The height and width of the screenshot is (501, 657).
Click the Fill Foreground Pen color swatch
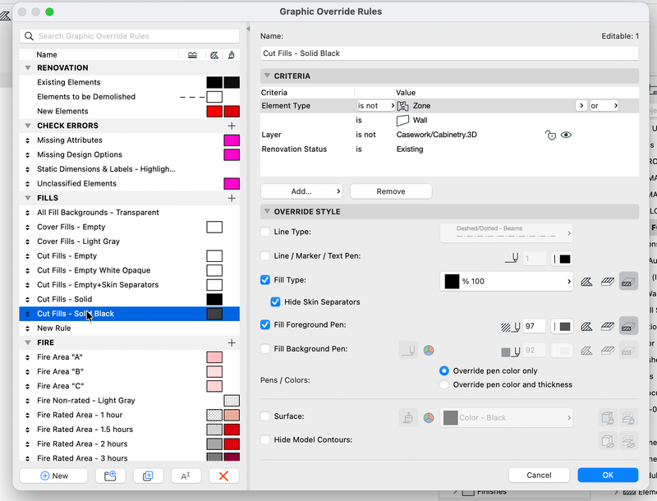[x=563, y=327]
